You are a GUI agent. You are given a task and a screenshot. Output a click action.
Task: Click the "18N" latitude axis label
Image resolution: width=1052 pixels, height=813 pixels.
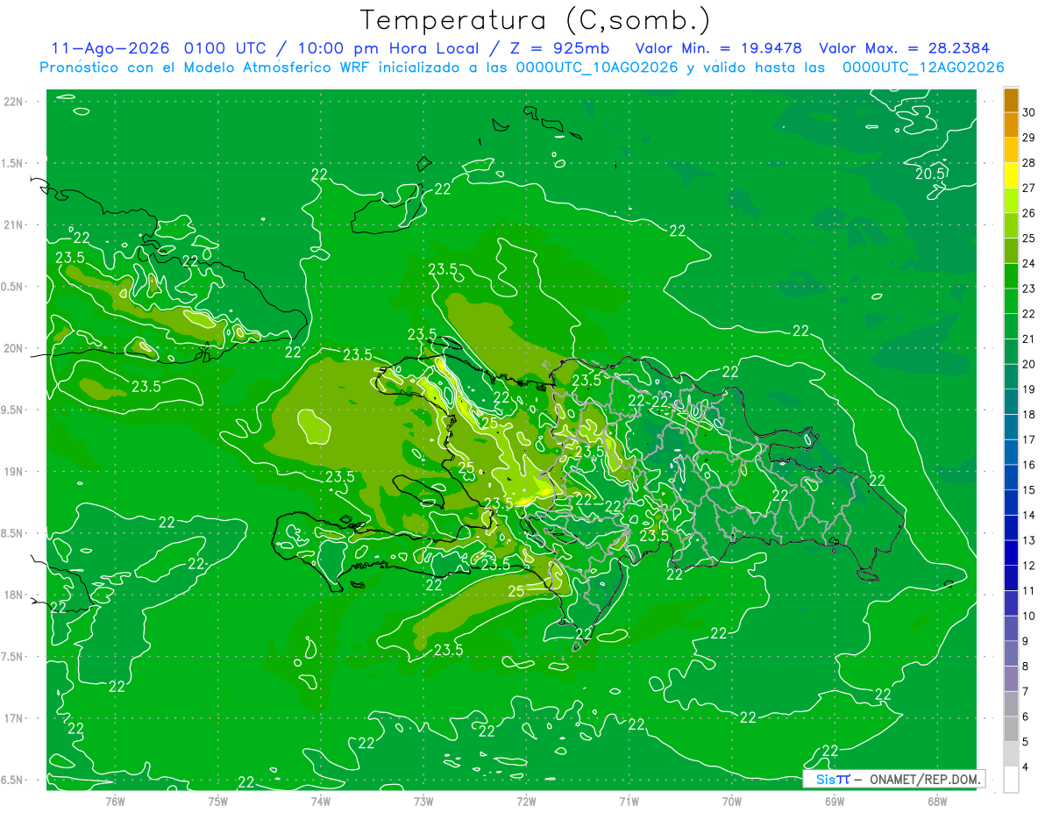(x=15, y=595)
